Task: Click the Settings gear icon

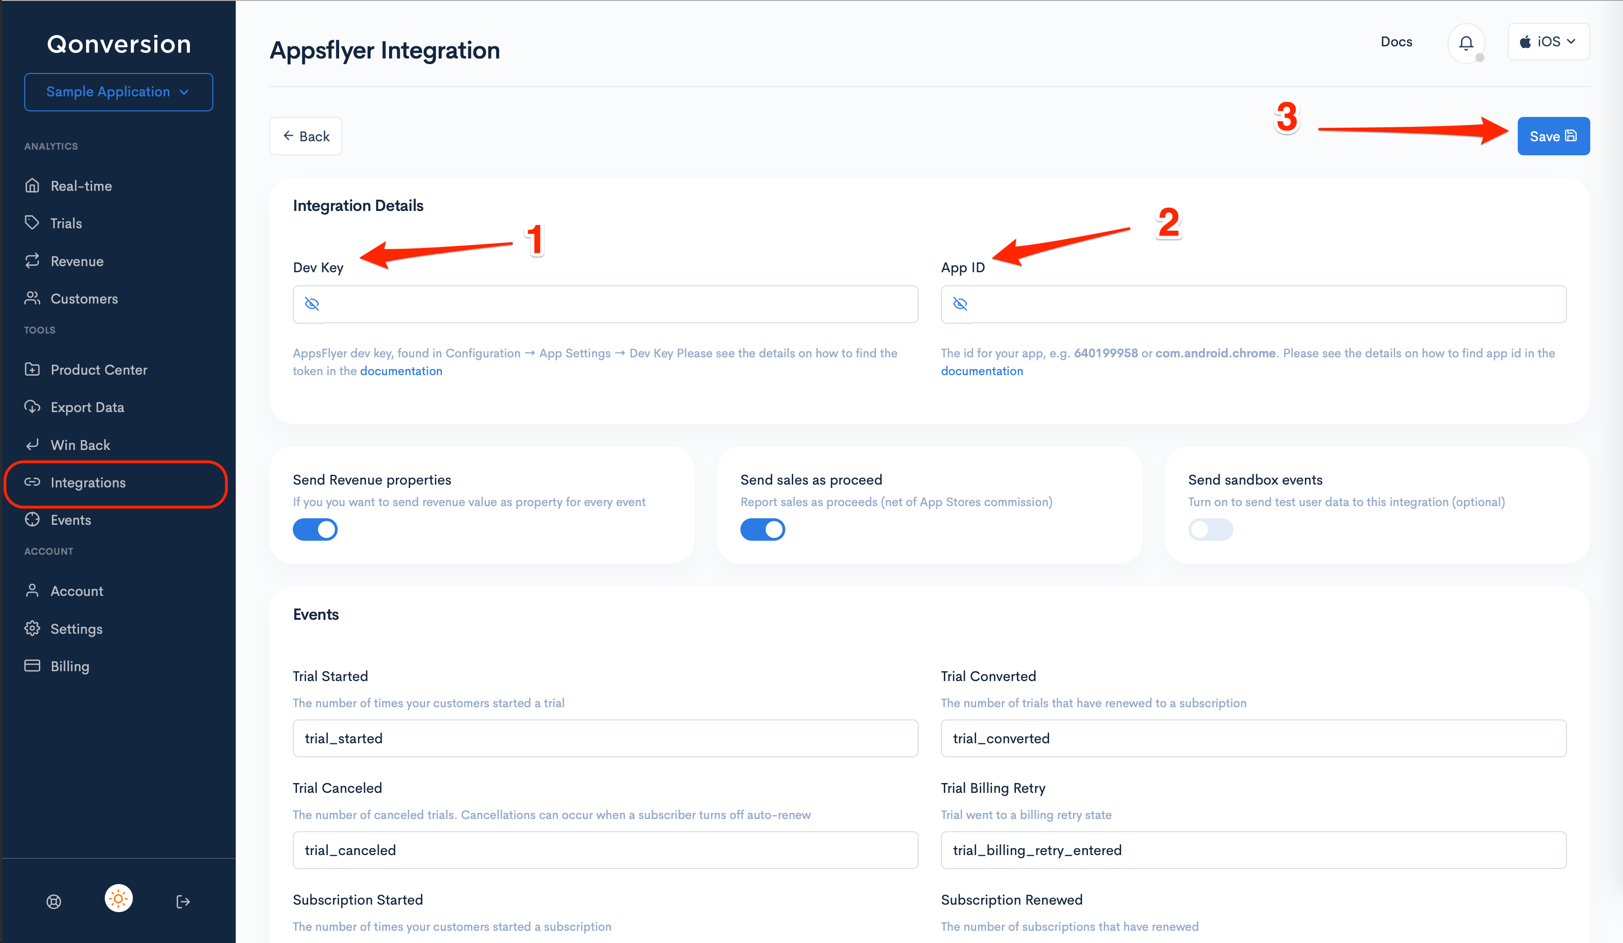Action: point(32,628)
